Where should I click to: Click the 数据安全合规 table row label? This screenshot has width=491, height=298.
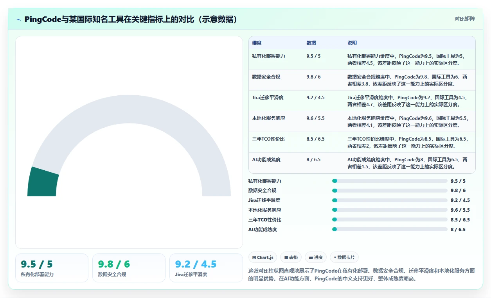(266, 77)
